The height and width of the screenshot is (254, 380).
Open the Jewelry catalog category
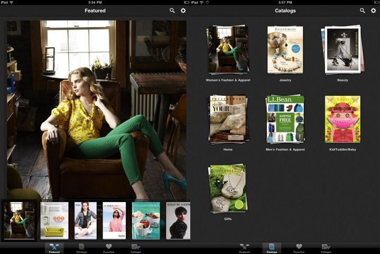[285, 49]
